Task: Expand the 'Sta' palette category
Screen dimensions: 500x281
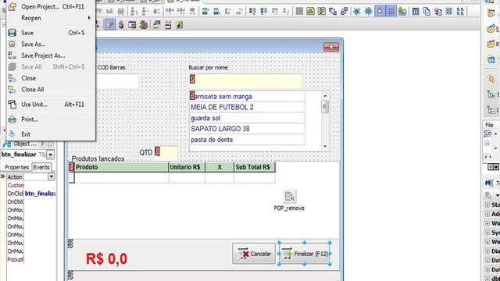Action: 487,205
